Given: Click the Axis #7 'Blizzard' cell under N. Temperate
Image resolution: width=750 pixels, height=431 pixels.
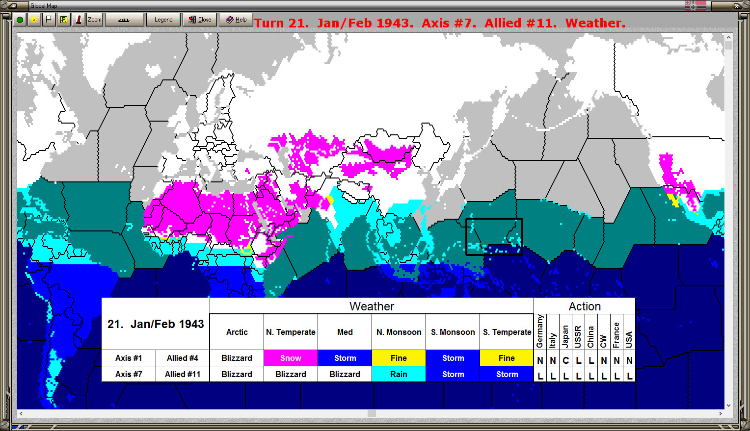Looking at the screenshot, I should (291, 374).
